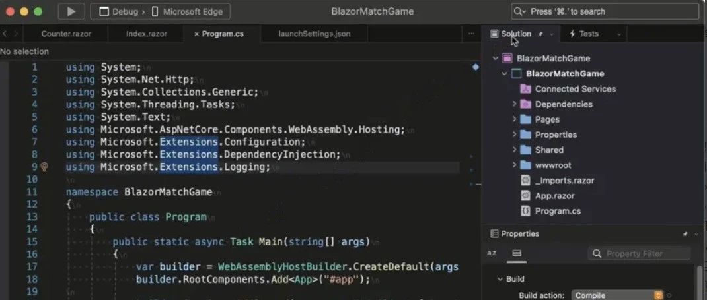Screen dimensions: 707x300
Task: Click the Properties pad header icon
Action: point(494,233)
